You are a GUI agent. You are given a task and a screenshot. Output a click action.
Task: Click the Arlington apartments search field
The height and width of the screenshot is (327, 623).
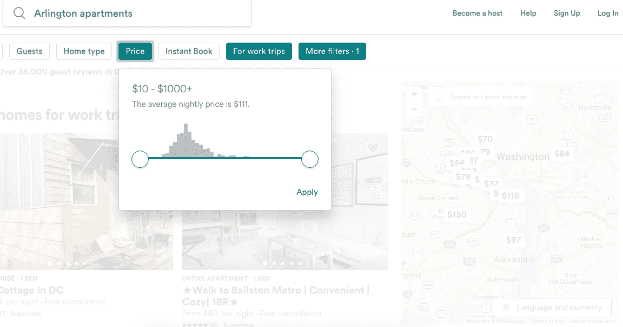coord(127,13)
